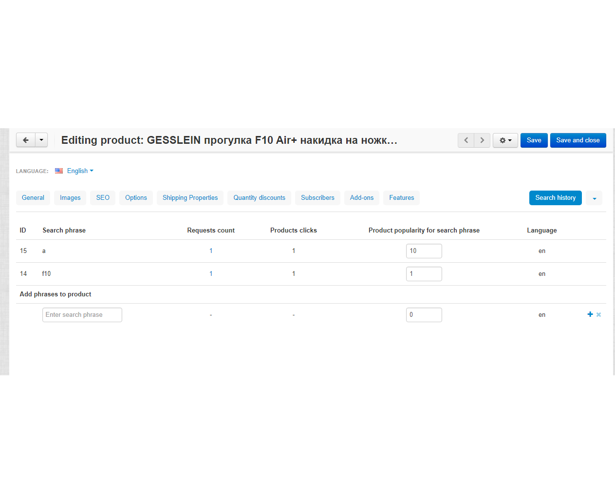This screenshot has width=615, height=504.
Task: Click the blue plus add-row icon
Action: 590,314
